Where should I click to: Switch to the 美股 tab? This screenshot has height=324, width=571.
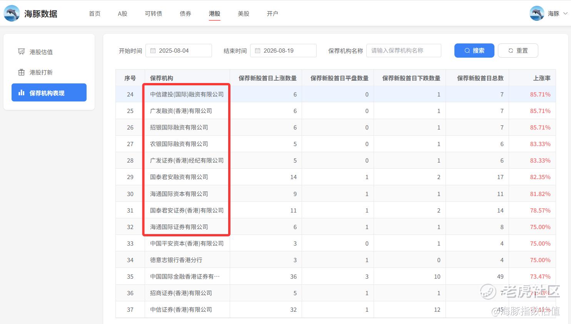tap(244, 13)
